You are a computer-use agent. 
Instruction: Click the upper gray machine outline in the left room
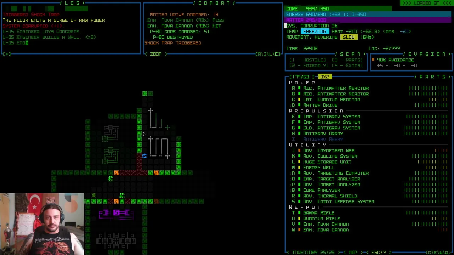point(110,133)
